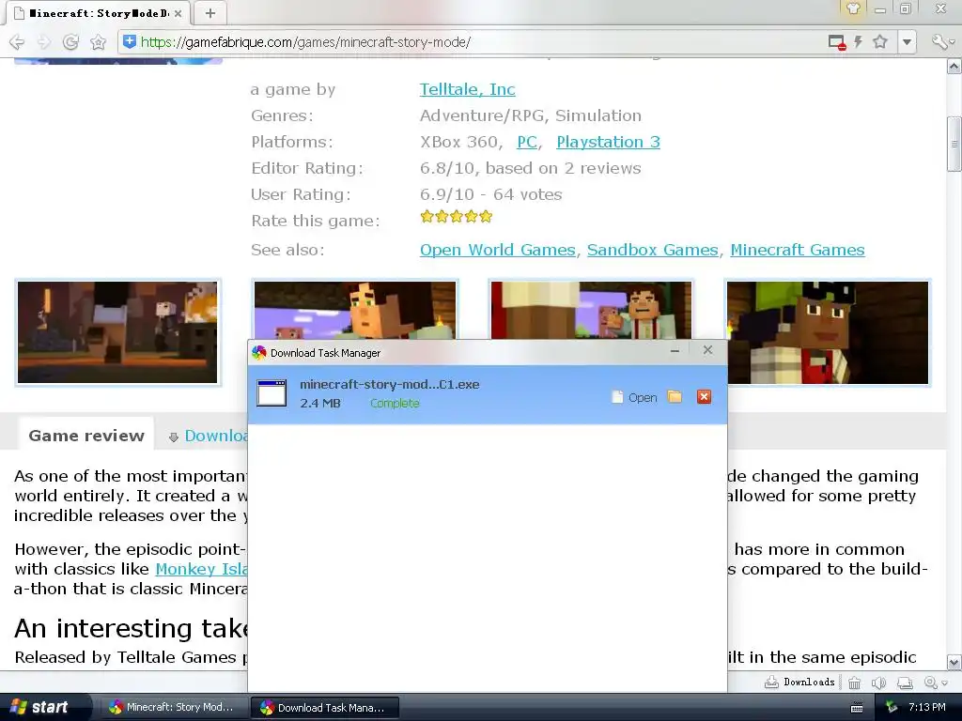Click the browser forward arrow
The image size is (962, 721).
pos(43,41)
